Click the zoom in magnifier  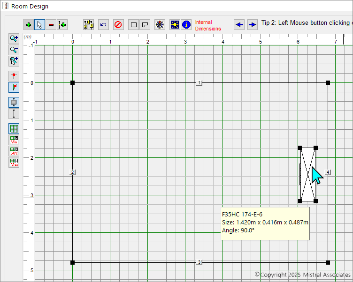click(x=14, y=38)
